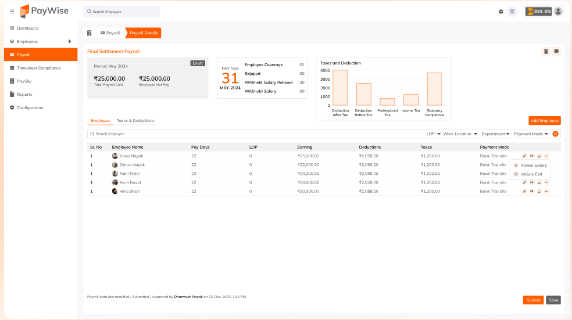Click the Professional Tax chart bar
The width and height of the screenshot is (572, 320).
[x=387, y=102]
